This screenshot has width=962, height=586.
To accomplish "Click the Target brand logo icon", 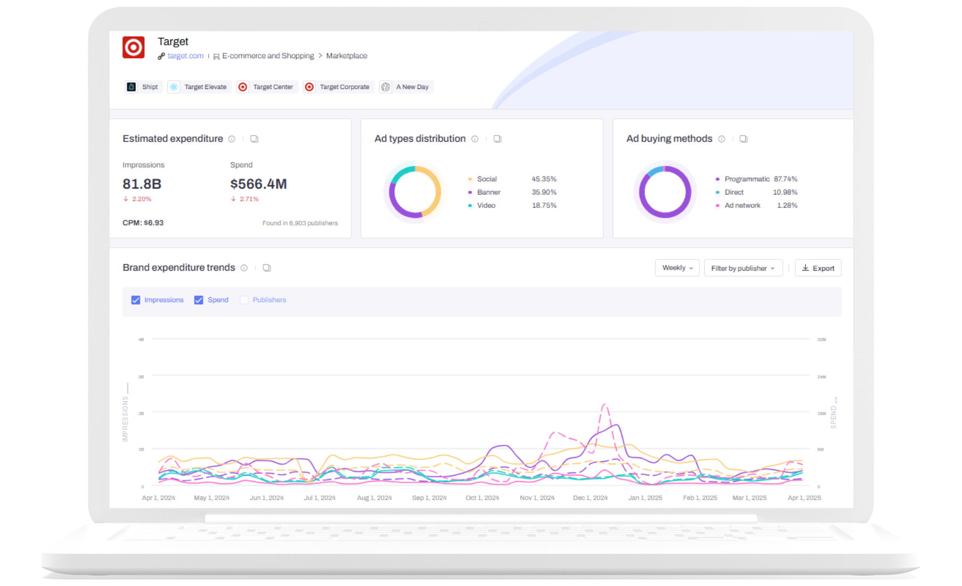I will click(133, 47).
